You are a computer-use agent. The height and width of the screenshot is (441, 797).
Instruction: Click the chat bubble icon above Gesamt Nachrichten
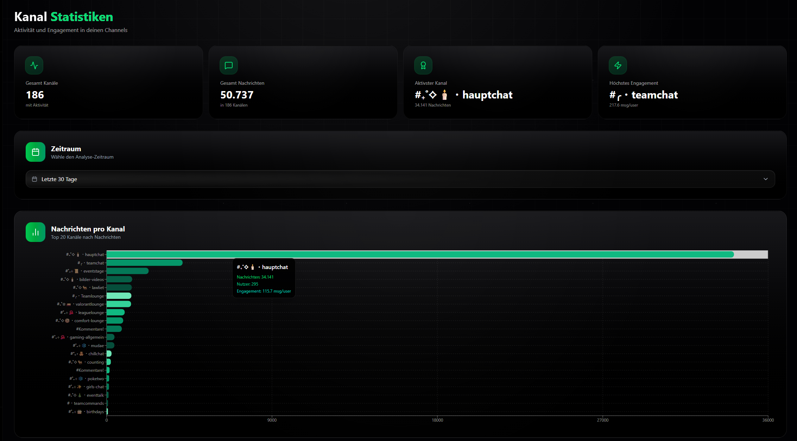[229, 65]
